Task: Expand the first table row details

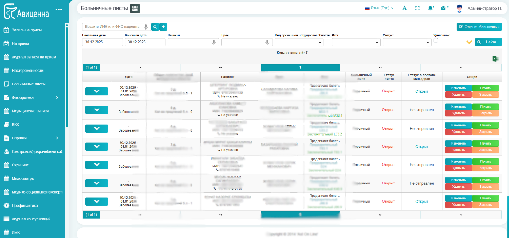Action: point(97,91)
